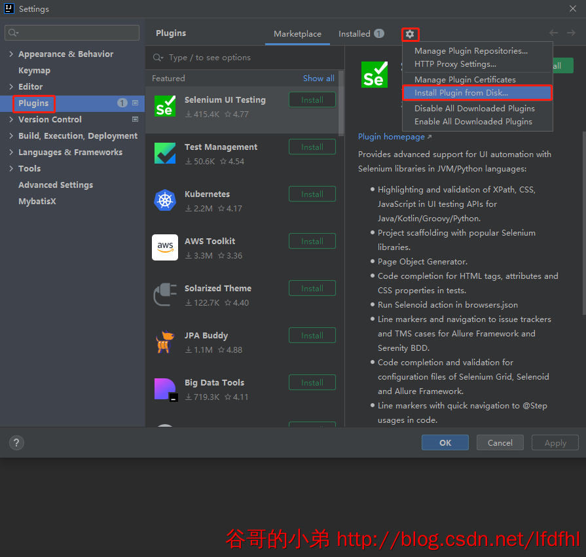Screen dimensions: 586x557
Task: Switch to the Marketplace tab
Action: coord(297,34)
